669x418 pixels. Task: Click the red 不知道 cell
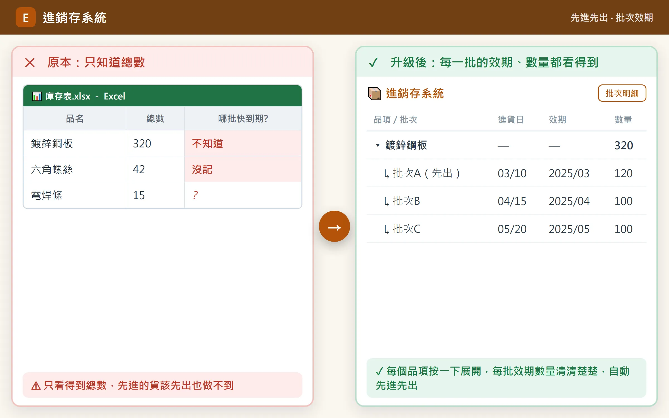243,144
